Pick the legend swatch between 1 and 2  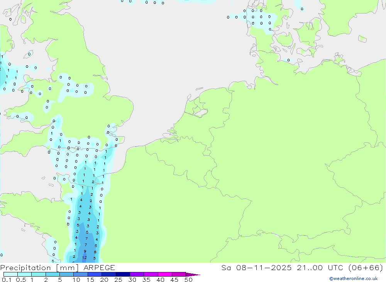38,274
